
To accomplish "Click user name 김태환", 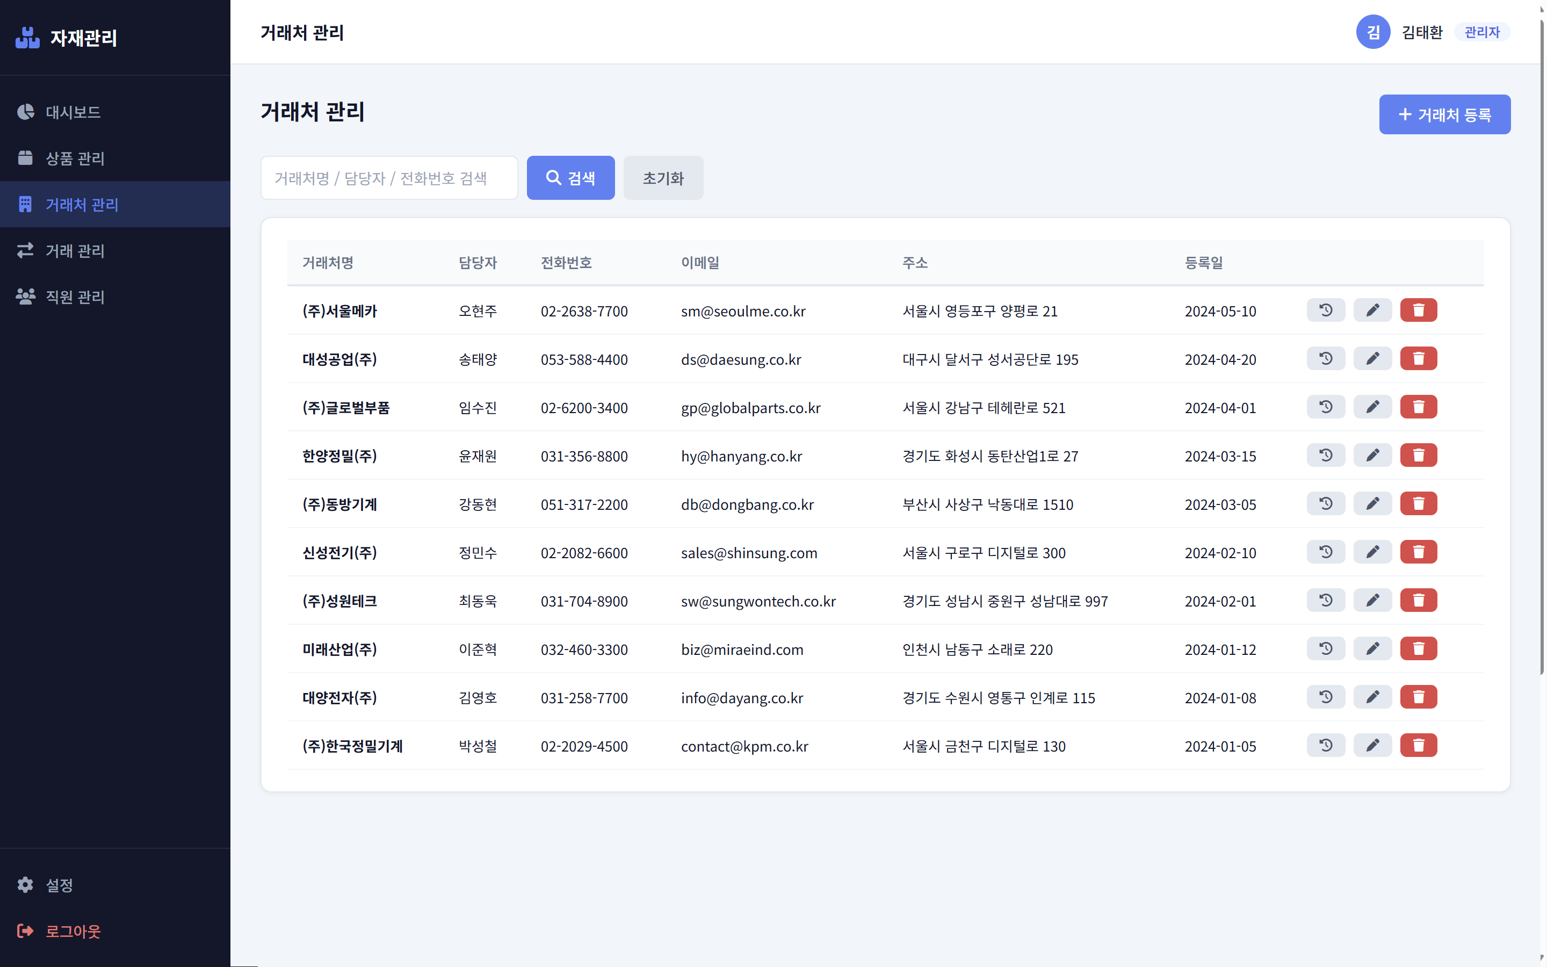I will [x=1422, y=32].
